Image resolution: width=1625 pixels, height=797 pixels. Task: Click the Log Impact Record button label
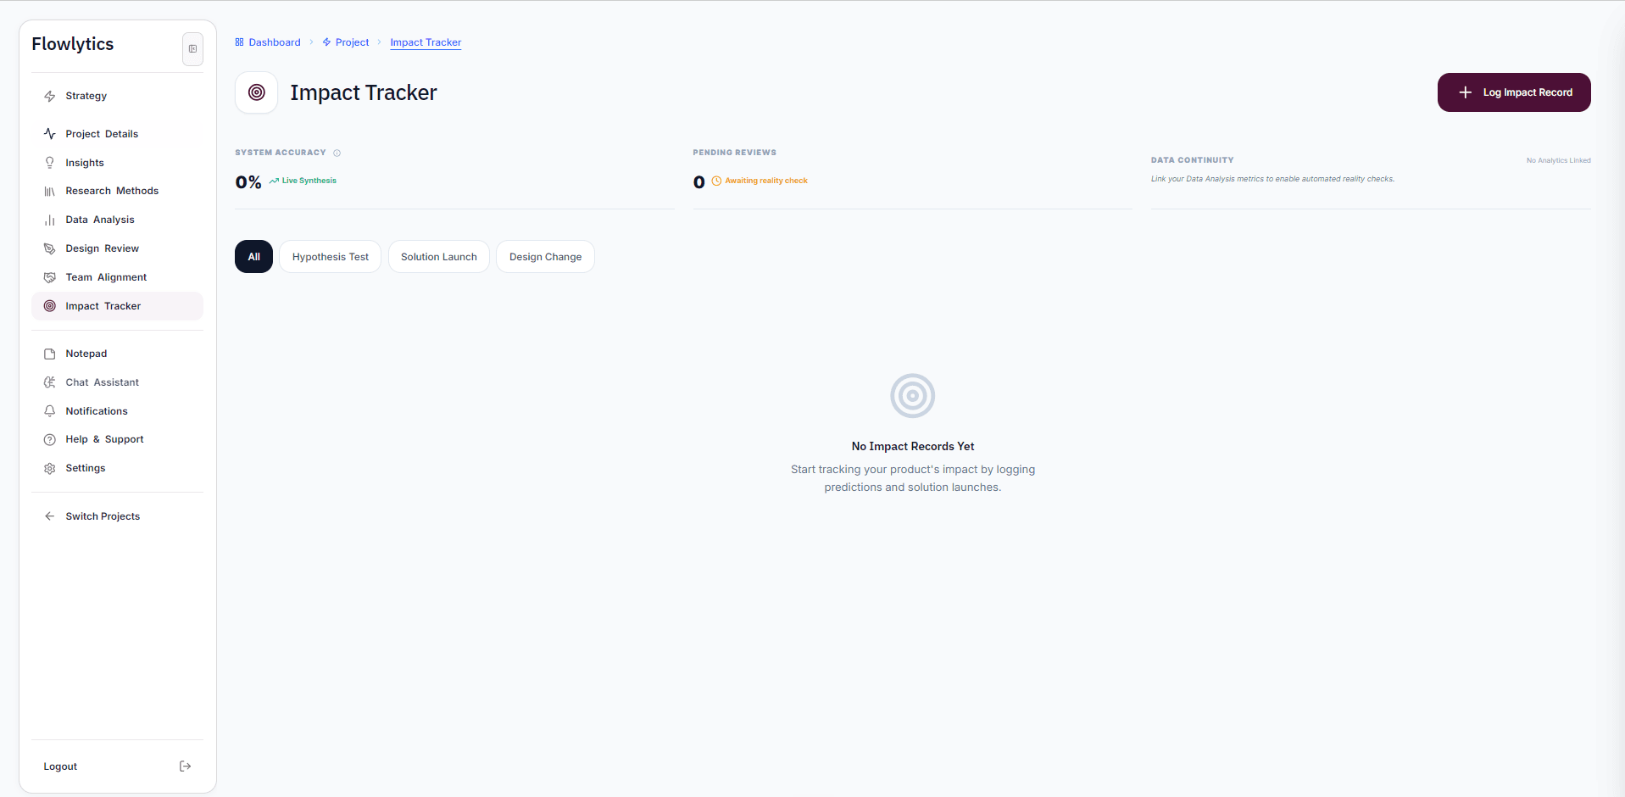[1528, 92]
